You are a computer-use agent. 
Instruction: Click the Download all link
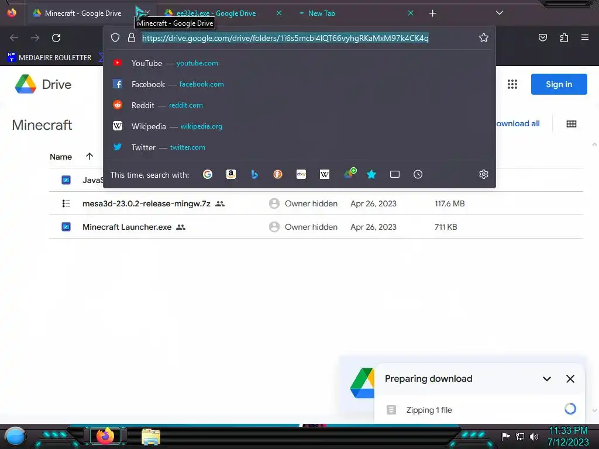(x=518, y=123)
